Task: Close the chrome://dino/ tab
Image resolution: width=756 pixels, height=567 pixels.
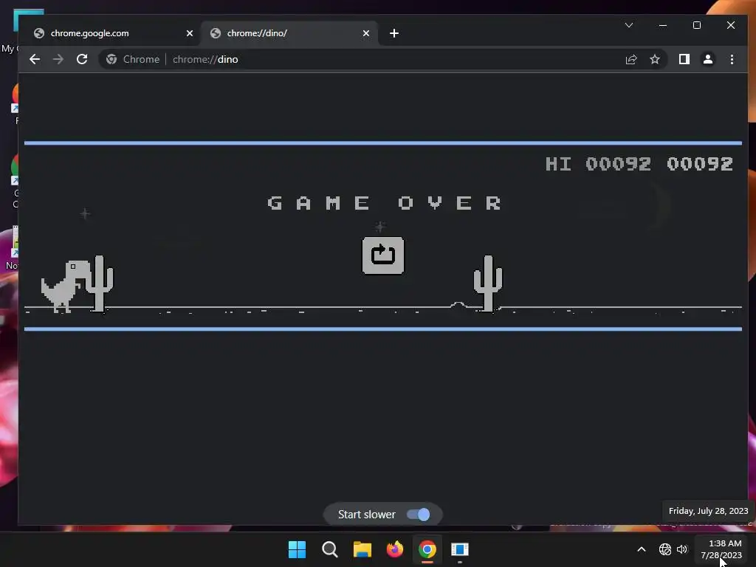Action: tap(366, 33)
